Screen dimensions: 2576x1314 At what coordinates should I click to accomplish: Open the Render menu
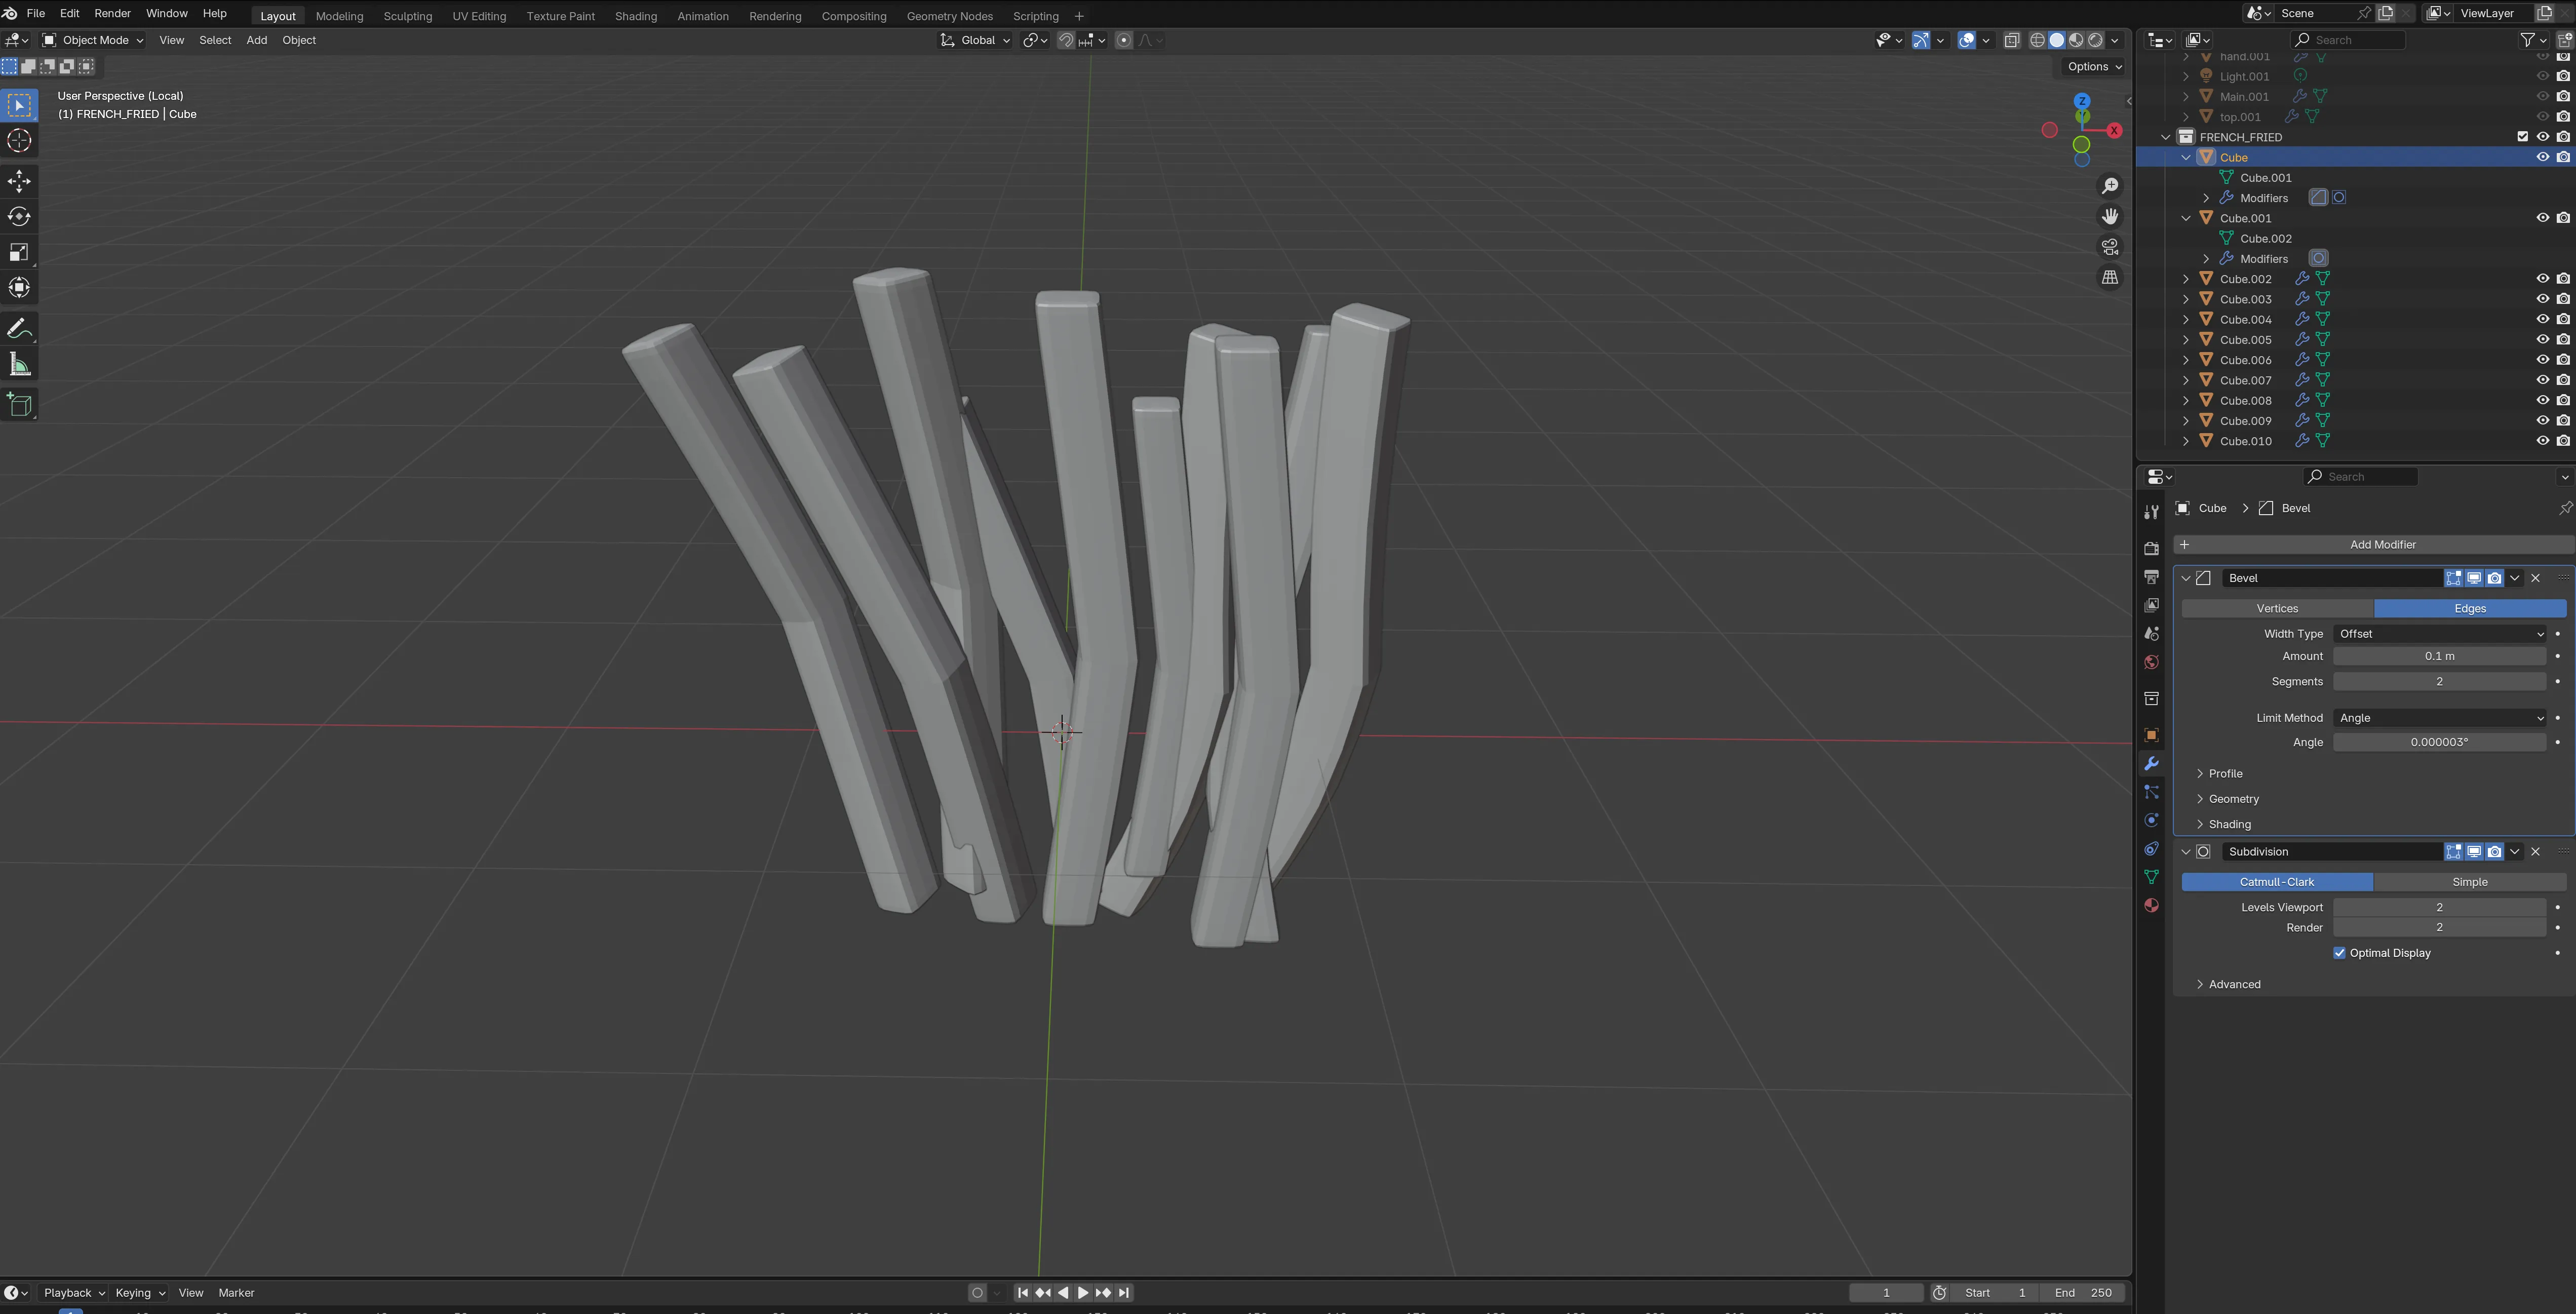tap(112, 13)
